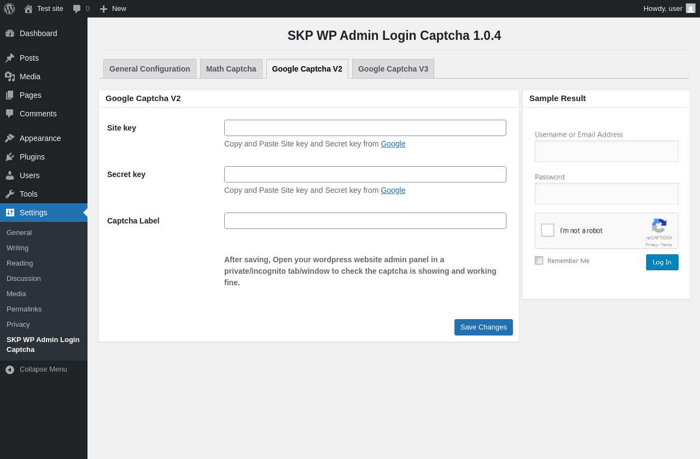Click the Users person icon

[x=10, y=175]
